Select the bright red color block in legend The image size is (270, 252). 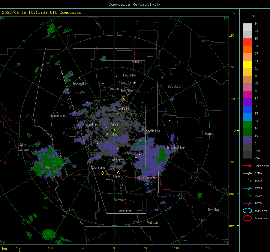click(247, 42)
